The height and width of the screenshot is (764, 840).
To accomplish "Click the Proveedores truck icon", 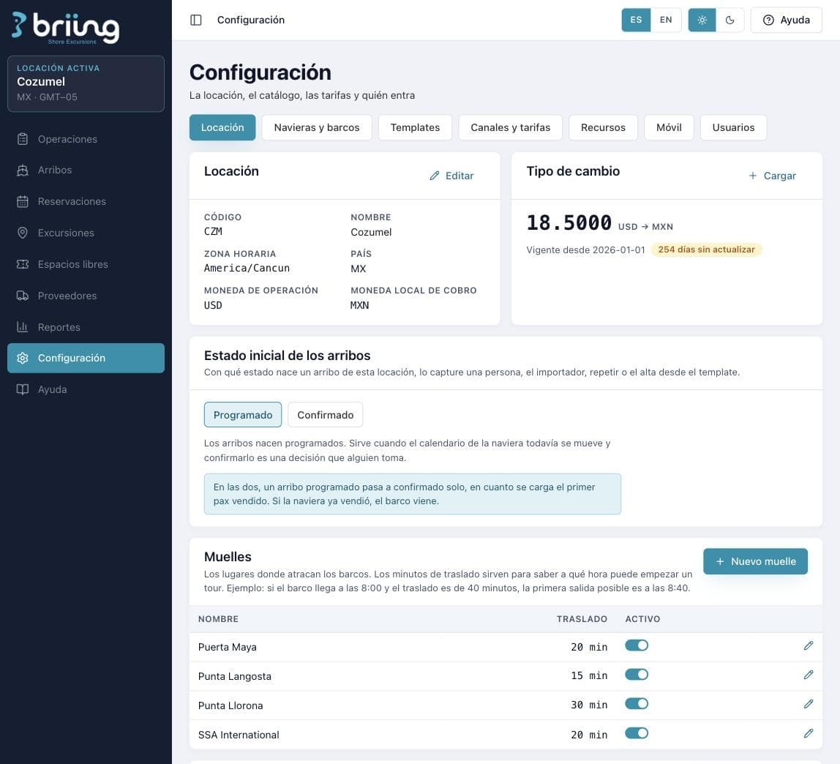I will click(x=23, y=296).
